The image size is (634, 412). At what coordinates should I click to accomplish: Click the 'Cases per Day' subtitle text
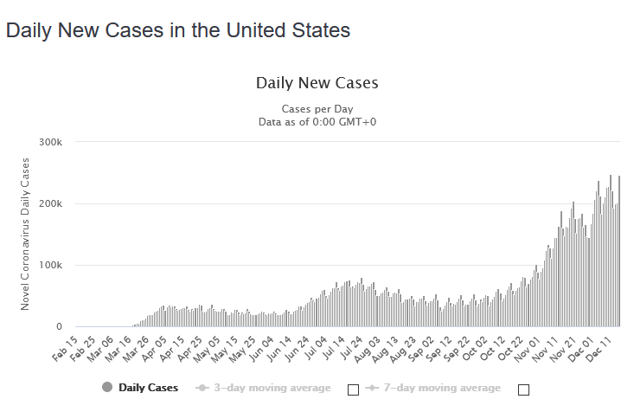tap(317, 109)
